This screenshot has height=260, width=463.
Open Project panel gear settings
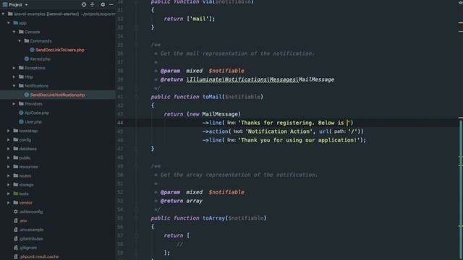[103, 5]
